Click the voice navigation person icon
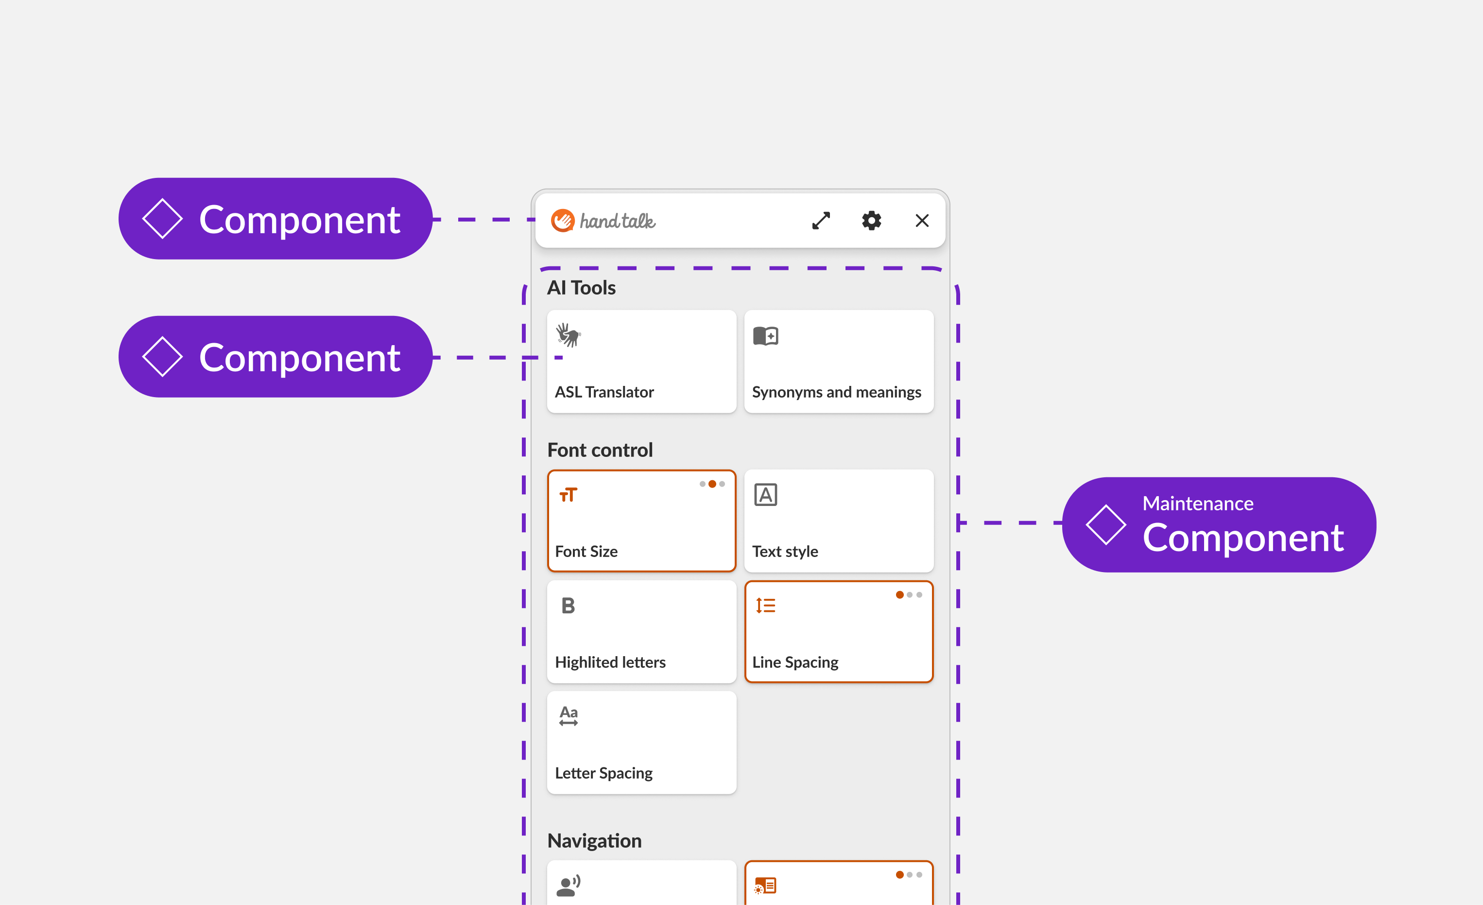The width and height of the screenshot is (1483, 905). [x=568, y=886]
